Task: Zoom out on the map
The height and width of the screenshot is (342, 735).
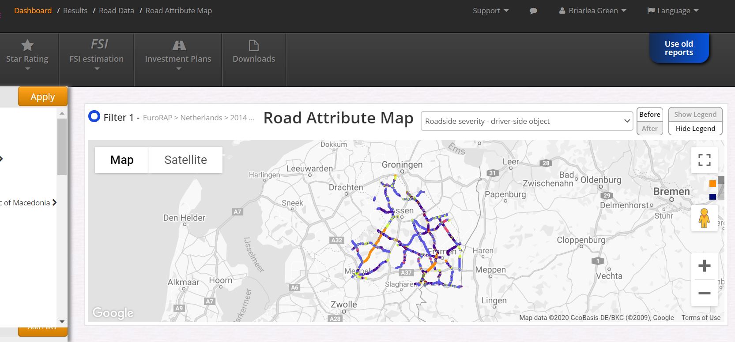Action: (704, 293)
